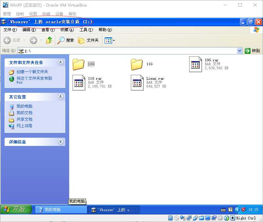Viewport: 263px width, 222px height.
Task: Open the 收藏(A) menu
Action: 67,30
